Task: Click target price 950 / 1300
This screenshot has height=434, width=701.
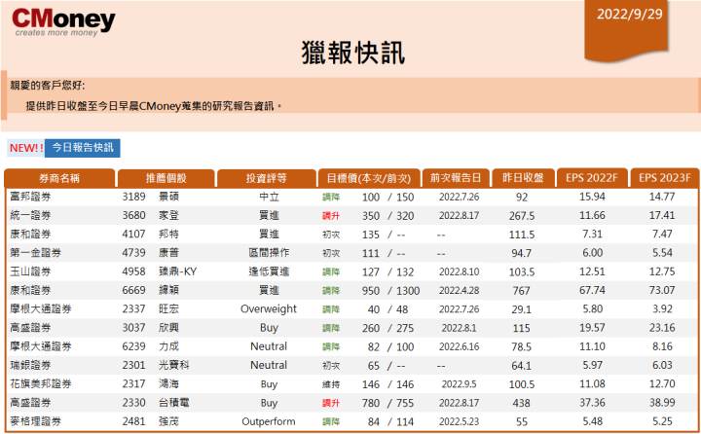Action: click(390, 291)
